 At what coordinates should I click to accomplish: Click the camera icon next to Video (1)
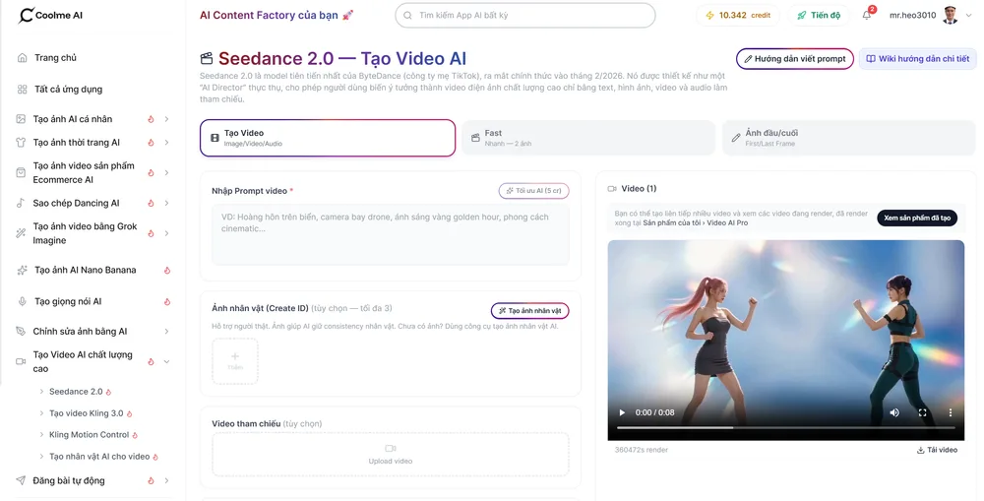tap(612, 188)
